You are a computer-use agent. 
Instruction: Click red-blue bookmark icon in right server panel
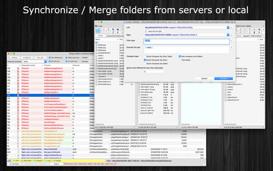click(x=254, y=32)
